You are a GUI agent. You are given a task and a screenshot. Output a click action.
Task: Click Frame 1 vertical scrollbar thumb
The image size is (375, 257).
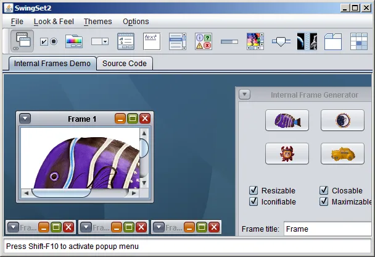[144, 148]
